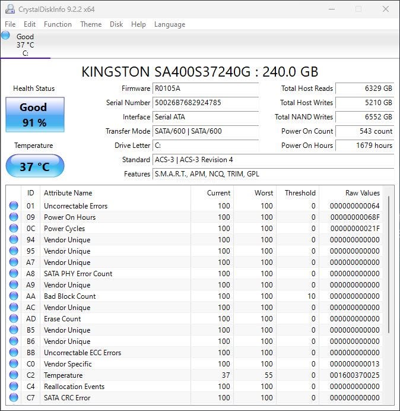Open the Language menu
The height and width of the screenshot is (411, 400).
click(170, 24)
